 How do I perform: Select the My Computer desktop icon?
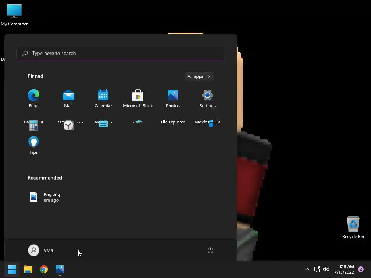pos(14,15)
